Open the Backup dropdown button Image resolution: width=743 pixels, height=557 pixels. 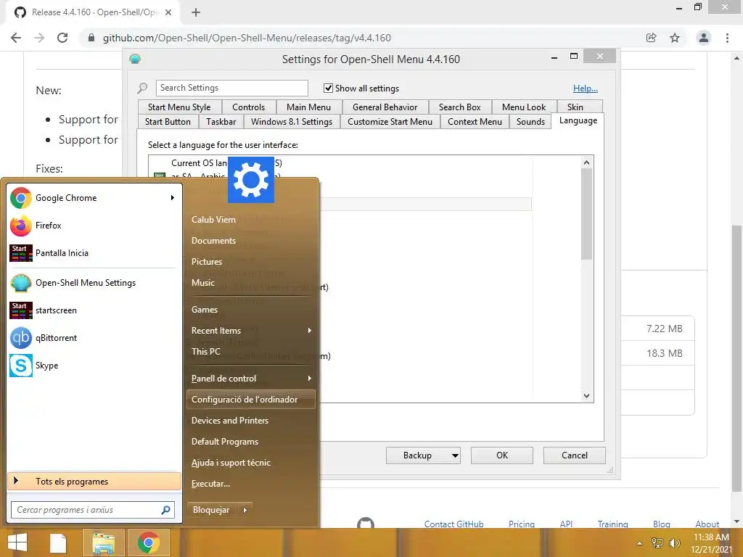click(x=455, y=455)
